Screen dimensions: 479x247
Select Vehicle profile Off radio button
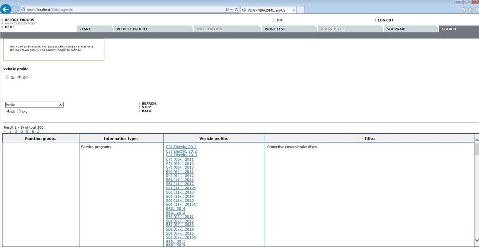pos(20,77)
